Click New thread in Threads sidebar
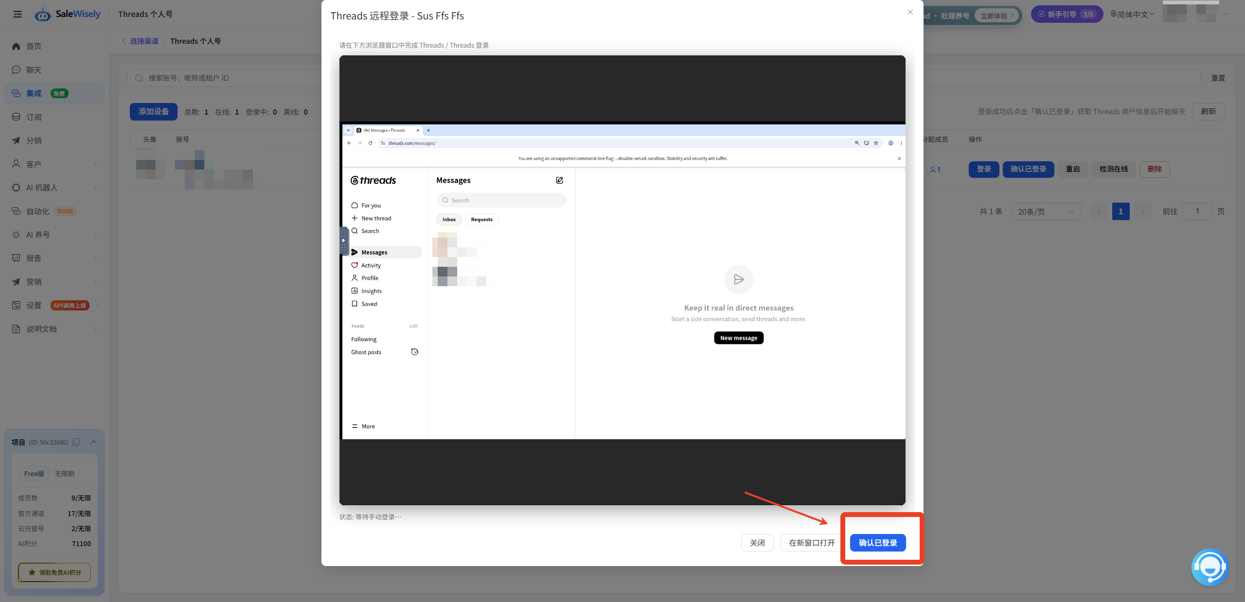Screen dimensions: 1245x602 (371, 218)
